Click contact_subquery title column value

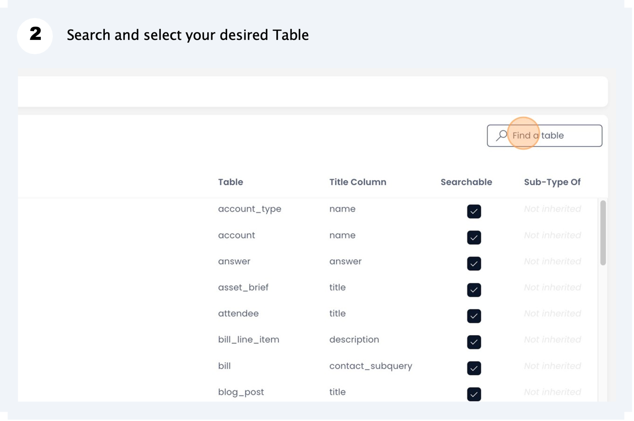[x=371, y=366]
